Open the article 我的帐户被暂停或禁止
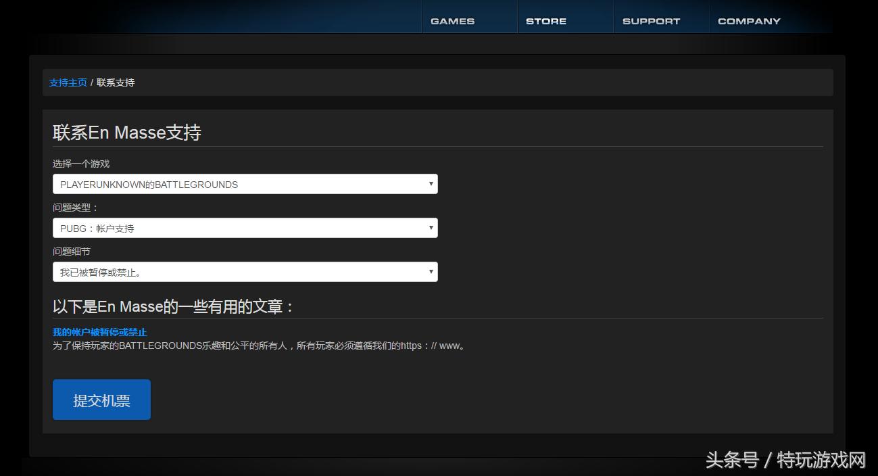This screenshot has width=878, height=476. pos(100,332)
